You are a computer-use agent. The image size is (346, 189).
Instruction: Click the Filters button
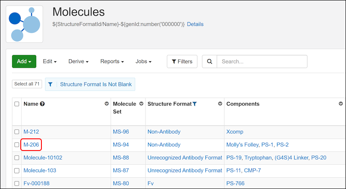pos(182,61)
